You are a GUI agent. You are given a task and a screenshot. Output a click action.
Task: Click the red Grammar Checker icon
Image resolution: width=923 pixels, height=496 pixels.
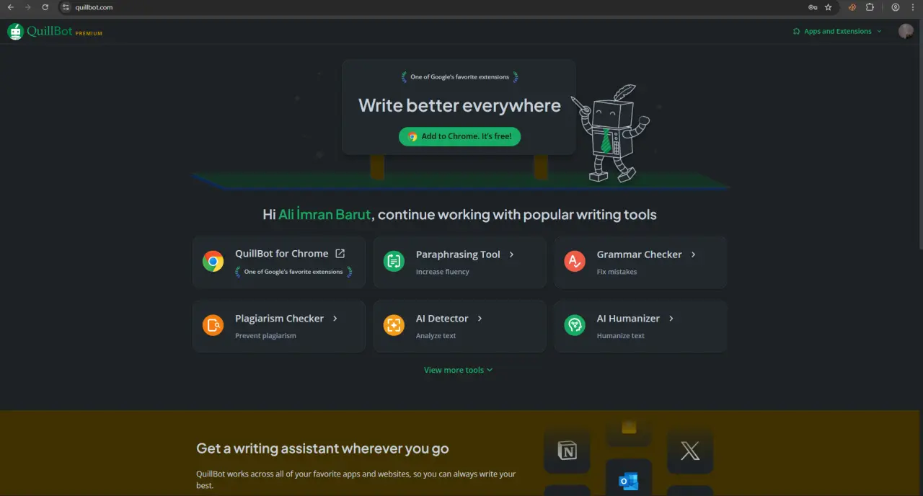(x=575, y=261)
